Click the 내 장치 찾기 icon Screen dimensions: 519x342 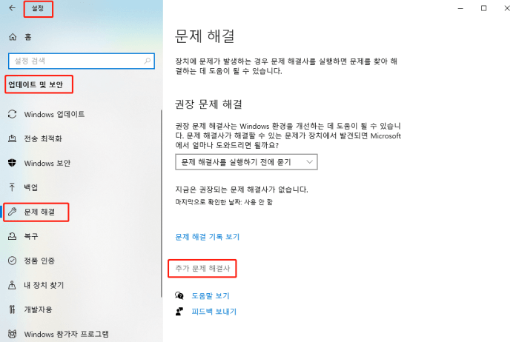pos(12,285)
